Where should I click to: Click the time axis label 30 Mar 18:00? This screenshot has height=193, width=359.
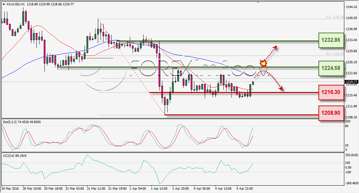(x=53, y=188)
